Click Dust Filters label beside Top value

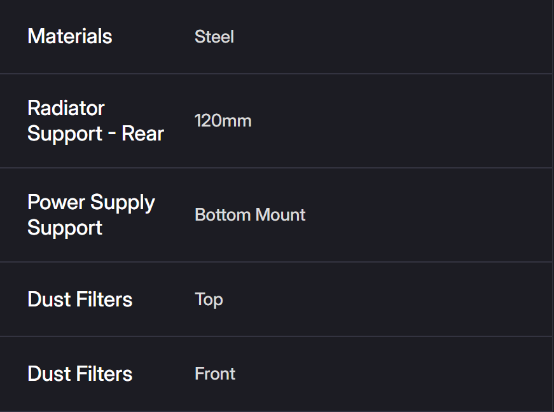80,299
